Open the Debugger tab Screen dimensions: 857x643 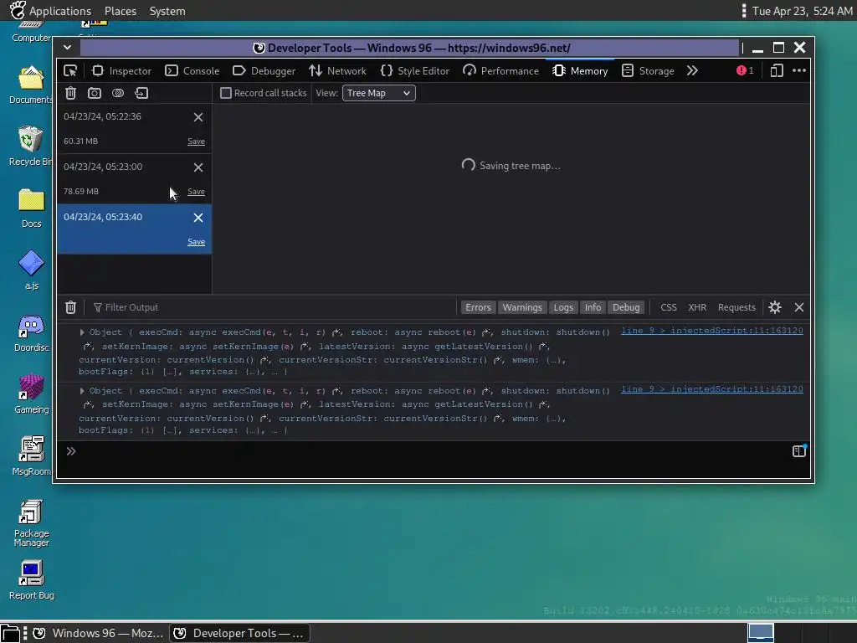(264, 71)
